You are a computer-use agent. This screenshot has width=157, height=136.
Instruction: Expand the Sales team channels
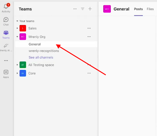17,28
